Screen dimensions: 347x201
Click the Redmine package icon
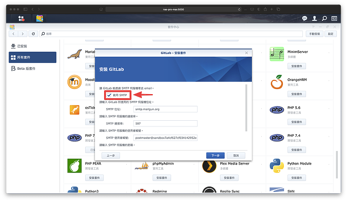pos(142,191)
